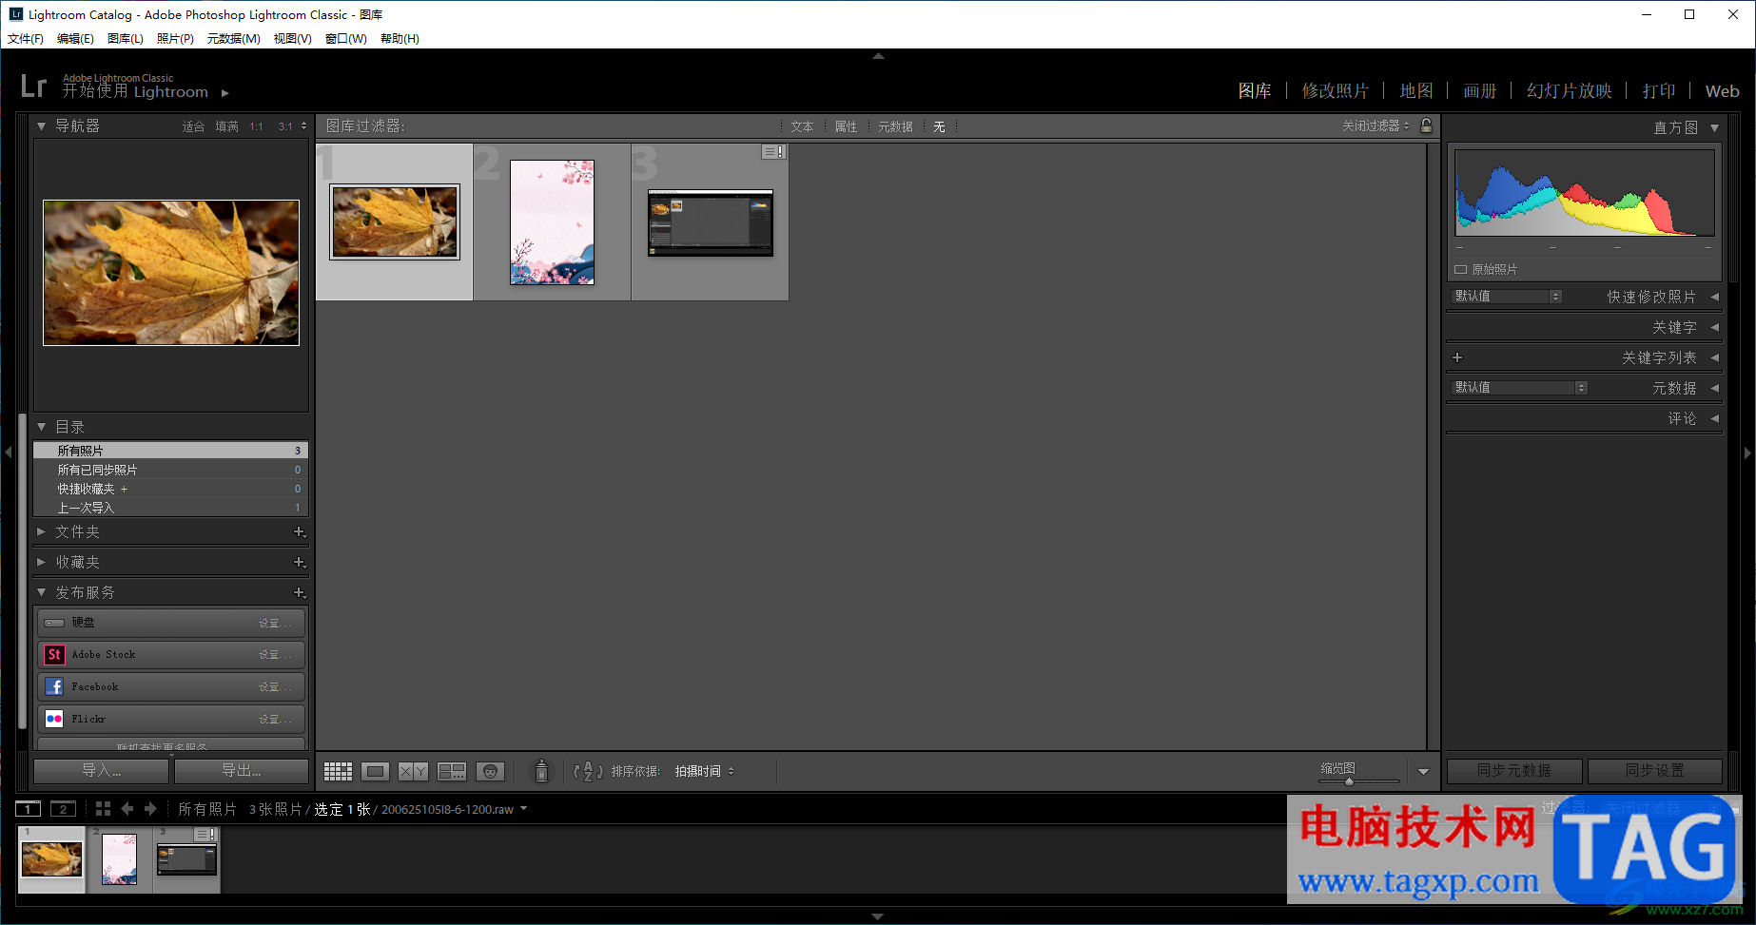Expand the 评论 panel
This screenshot has height=925, width=1756.
[x=1714, y=418]
